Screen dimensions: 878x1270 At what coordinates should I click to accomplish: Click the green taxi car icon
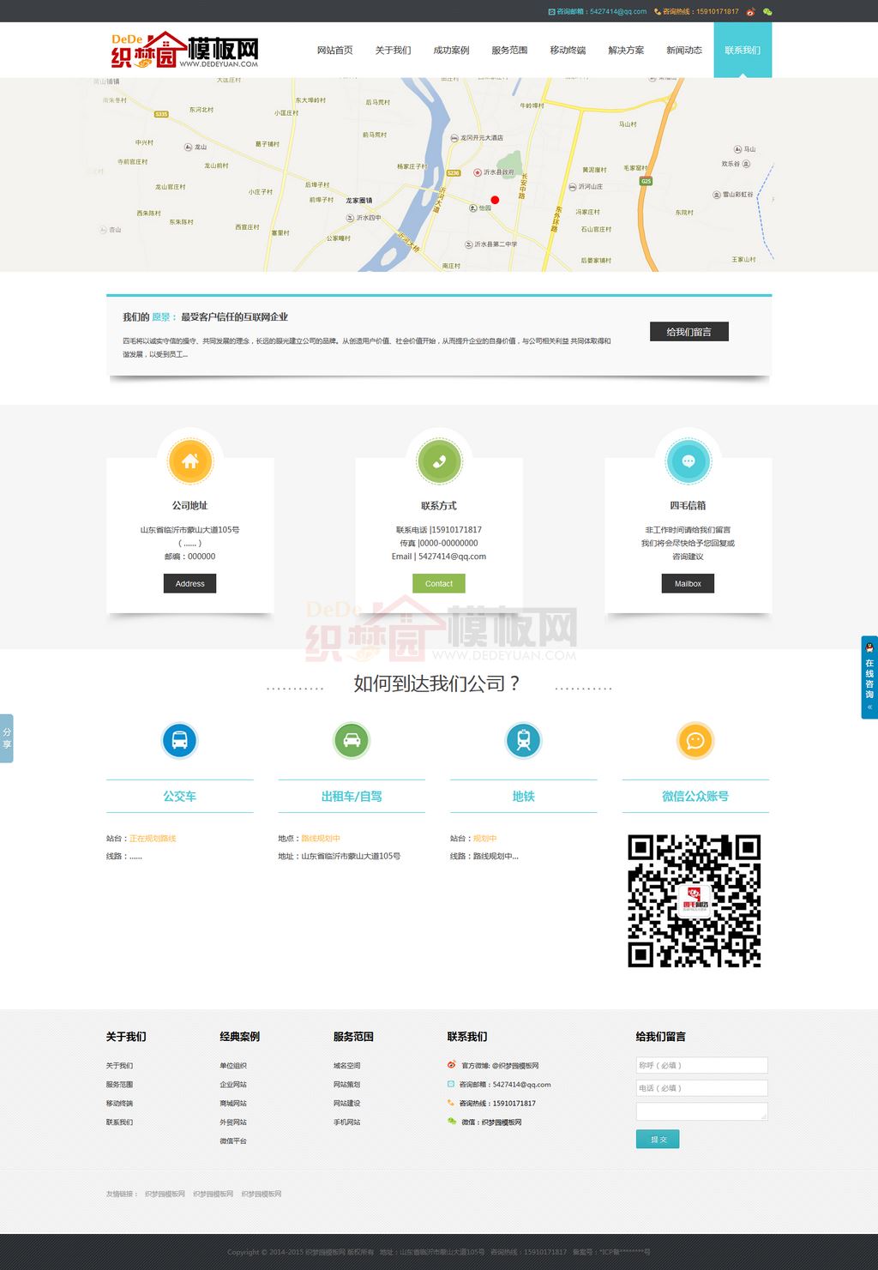coord(352,740)
